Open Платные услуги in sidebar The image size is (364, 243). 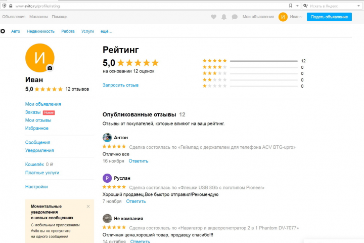(42, 173)
